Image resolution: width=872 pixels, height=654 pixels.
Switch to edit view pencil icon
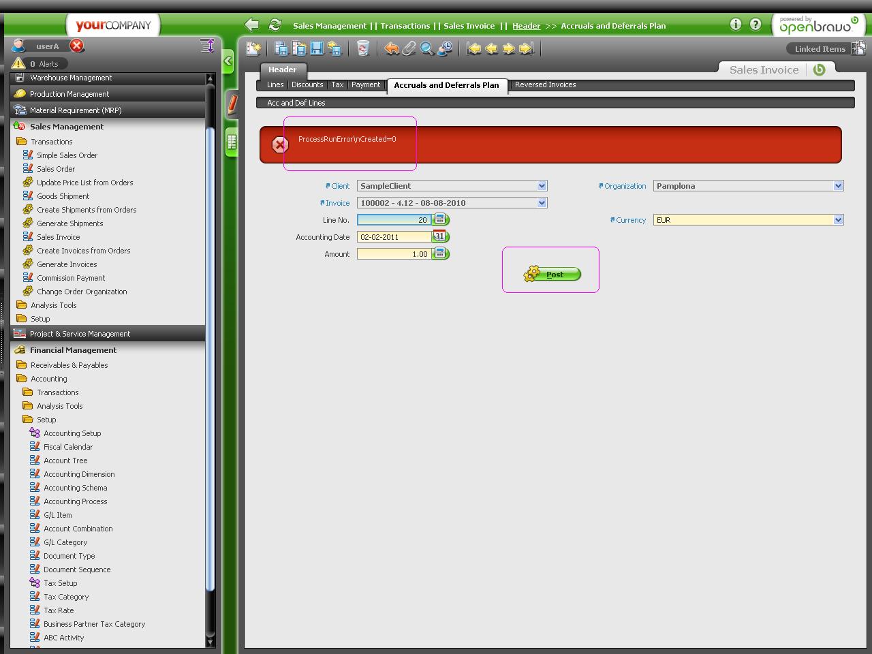tap(232, 104)
